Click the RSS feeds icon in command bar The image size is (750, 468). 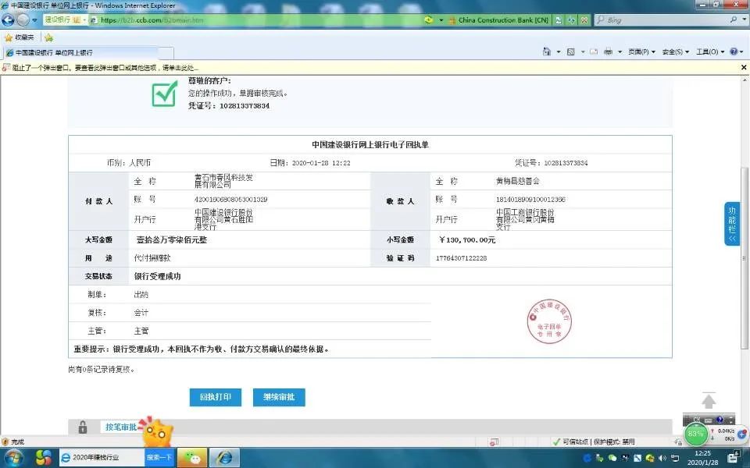(570, 51)
